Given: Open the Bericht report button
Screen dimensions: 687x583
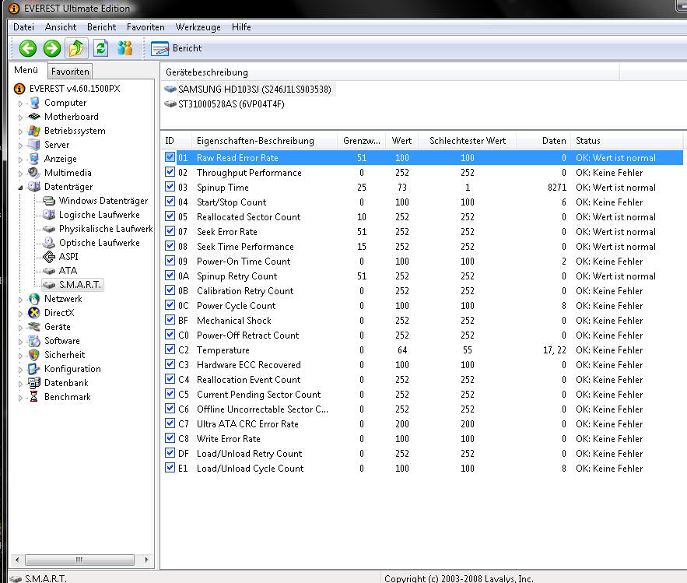Looking at the screenshot, I should tap(176, 48).
